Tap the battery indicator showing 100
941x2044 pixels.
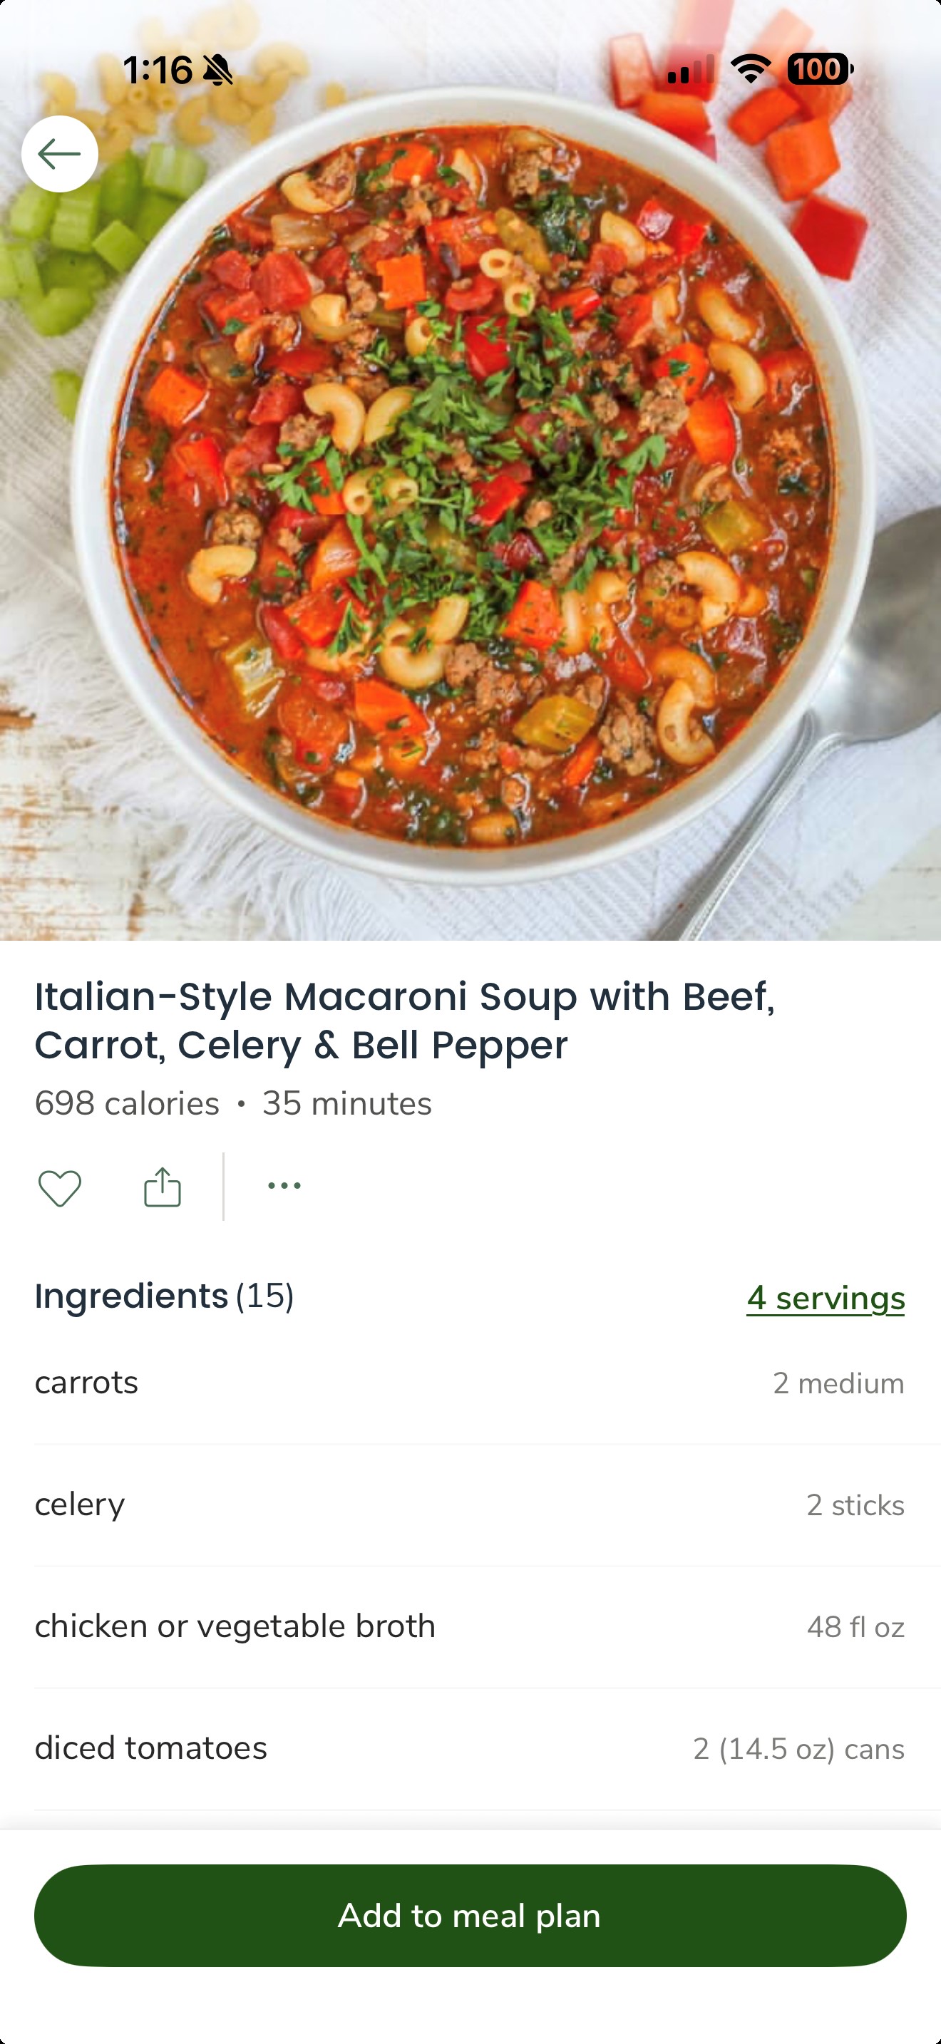(819, 70)
